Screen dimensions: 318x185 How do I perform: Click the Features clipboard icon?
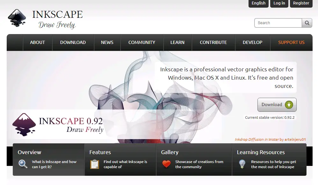tap(95, 164)
